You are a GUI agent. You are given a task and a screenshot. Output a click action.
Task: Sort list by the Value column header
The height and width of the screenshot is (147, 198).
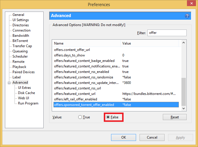tap(150, 43)
